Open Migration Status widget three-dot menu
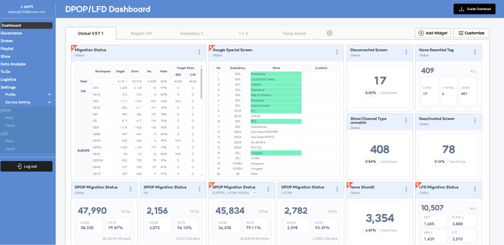Screen dimensions: 504x245 199,52
